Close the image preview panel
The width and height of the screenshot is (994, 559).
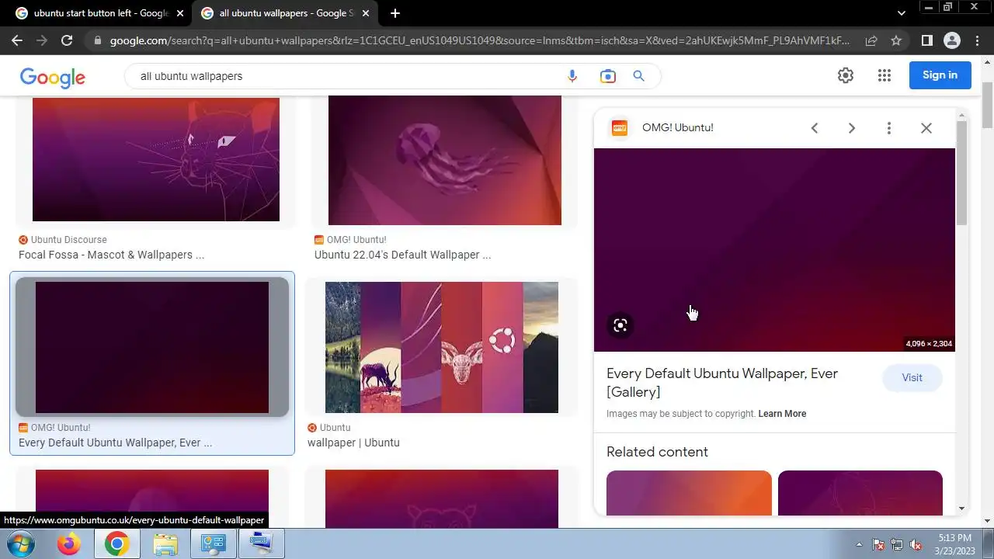pyautogui.click(x=926, y=128)
